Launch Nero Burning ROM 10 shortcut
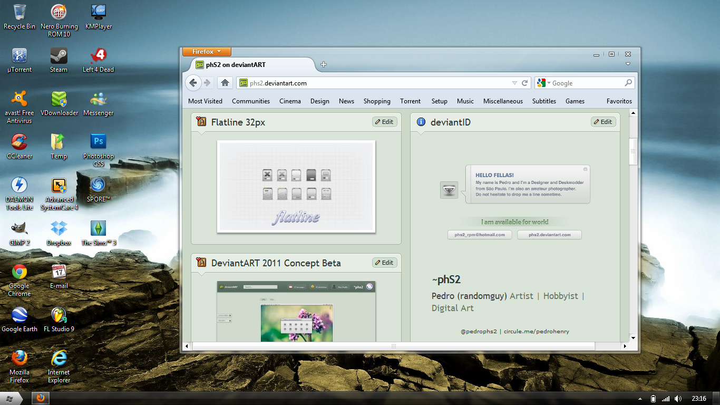 click(59, 21)
